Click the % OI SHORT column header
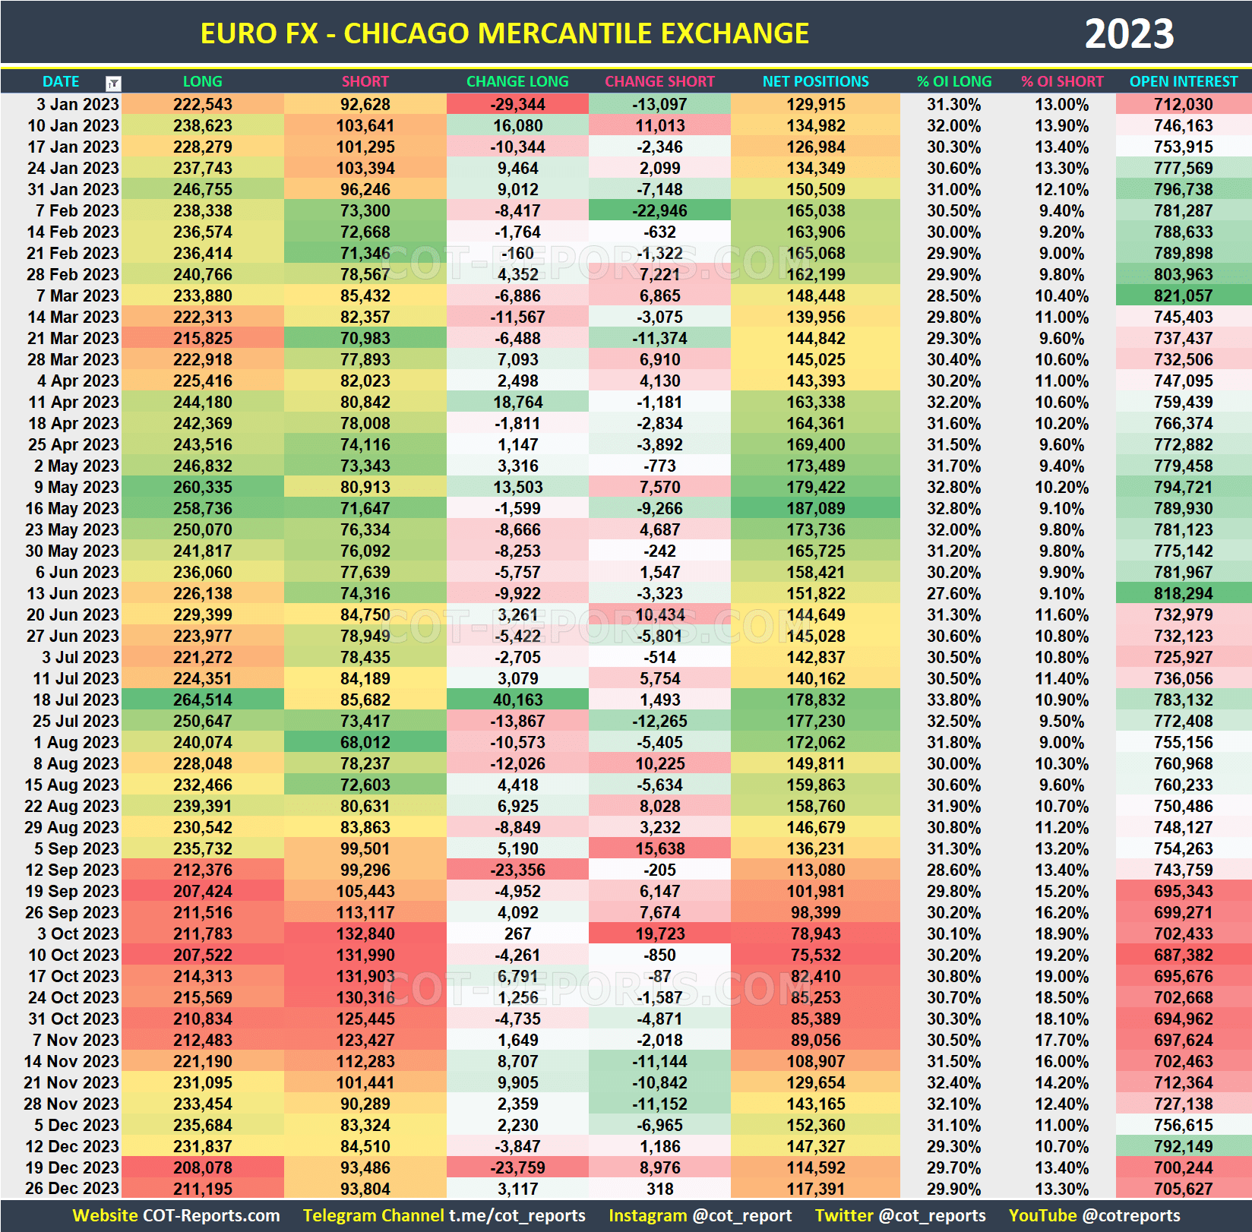This screenshot has height=1232, width=1252. click(x=1062, y=81)
